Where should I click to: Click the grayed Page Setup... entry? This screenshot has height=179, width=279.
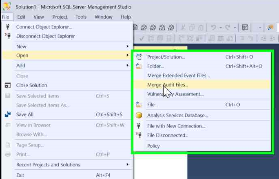(67, 145)
